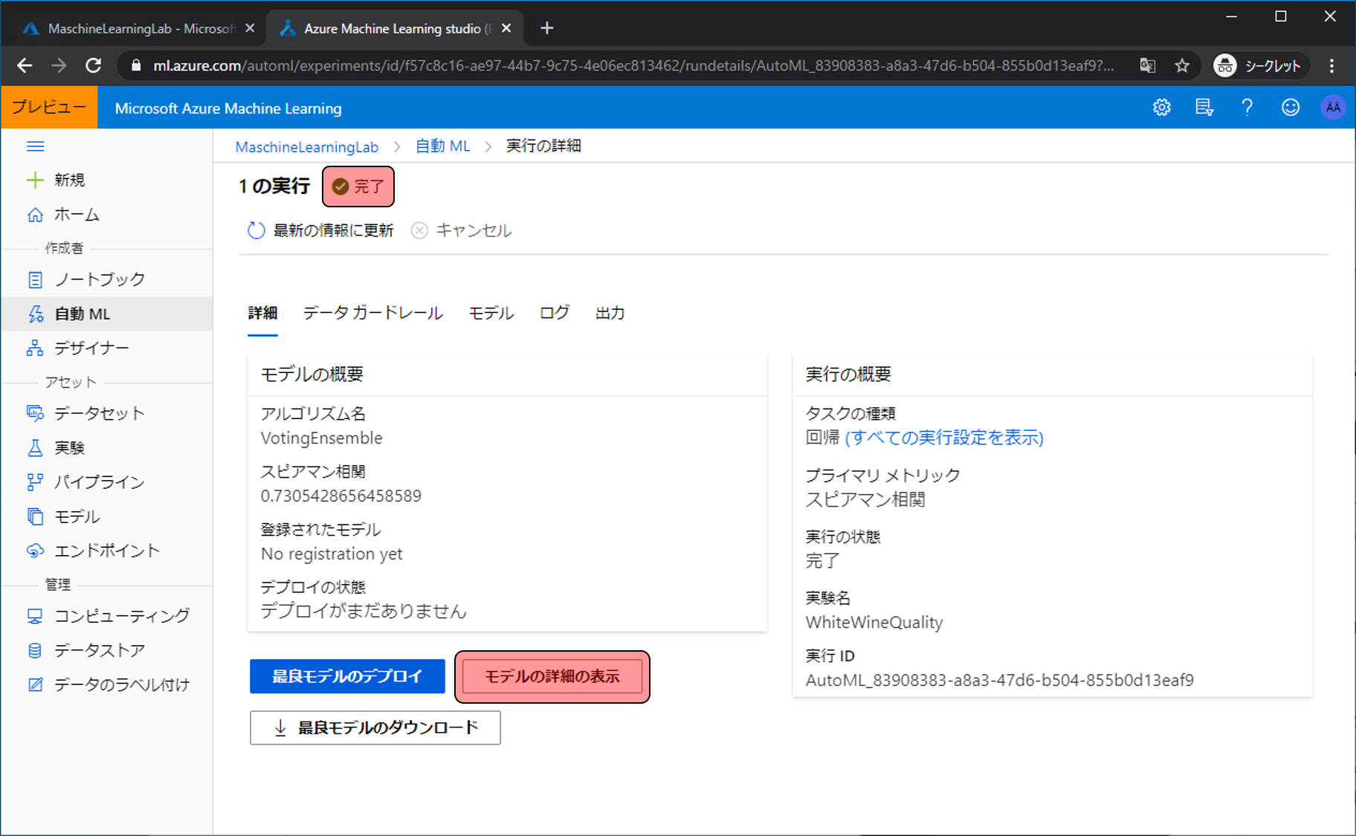1356x836 pixels.
Task: Collapse the hamburger navigation menu
Action: [x=35, y=146]
